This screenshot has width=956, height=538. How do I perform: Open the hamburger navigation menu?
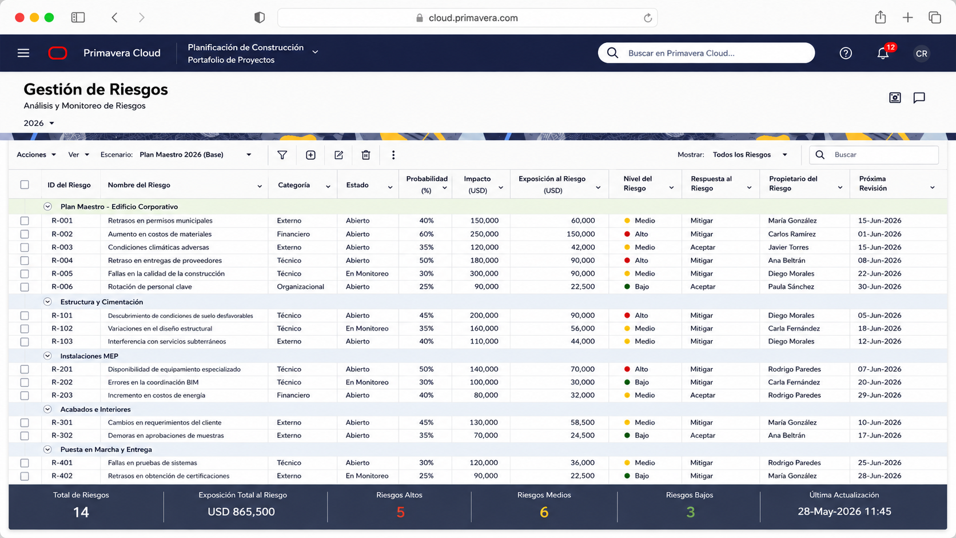[23, 53]
